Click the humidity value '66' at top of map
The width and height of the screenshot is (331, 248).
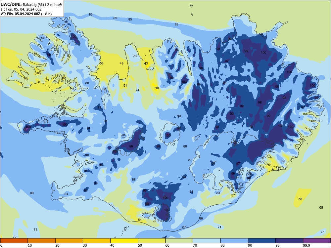191,6
